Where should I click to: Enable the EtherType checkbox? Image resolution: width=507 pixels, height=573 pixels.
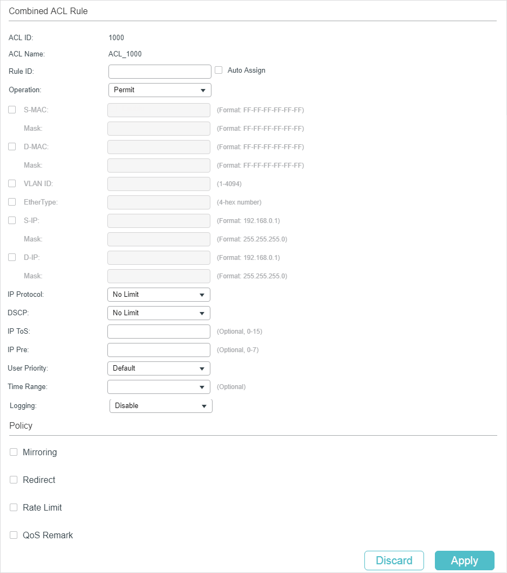[x=12, y=202]
